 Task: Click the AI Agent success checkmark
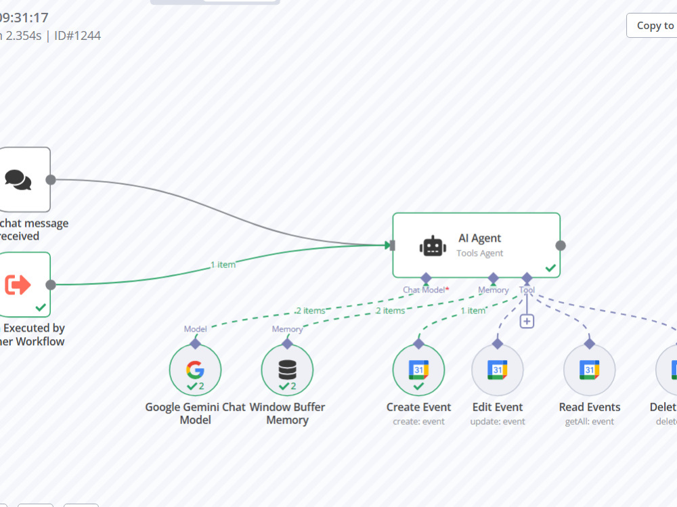tap(550, 268)
